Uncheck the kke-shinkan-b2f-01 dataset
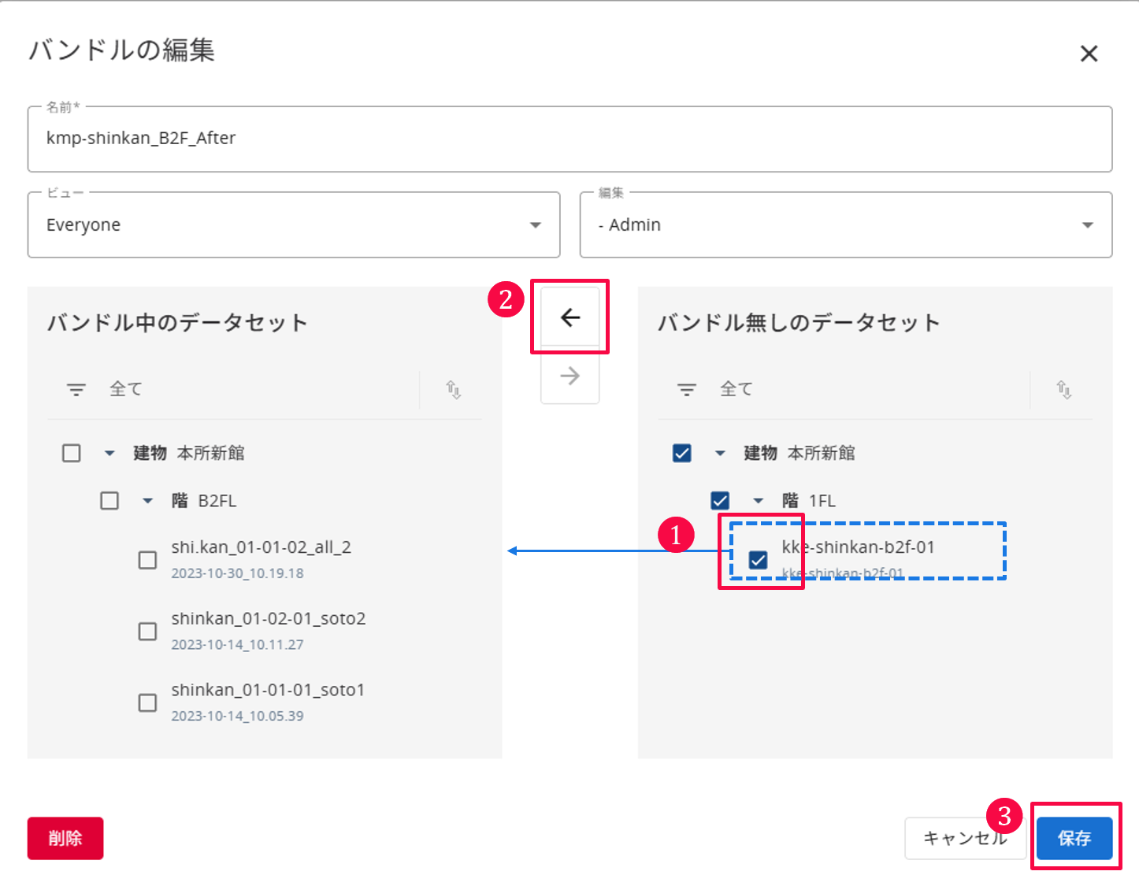This screenshot has width=1139, height=886. pos(758,560)
